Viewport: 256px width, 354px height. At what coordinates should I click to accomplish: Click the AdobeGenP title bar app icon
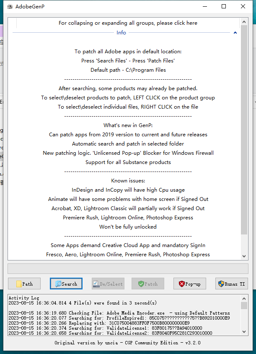point(10,6)
